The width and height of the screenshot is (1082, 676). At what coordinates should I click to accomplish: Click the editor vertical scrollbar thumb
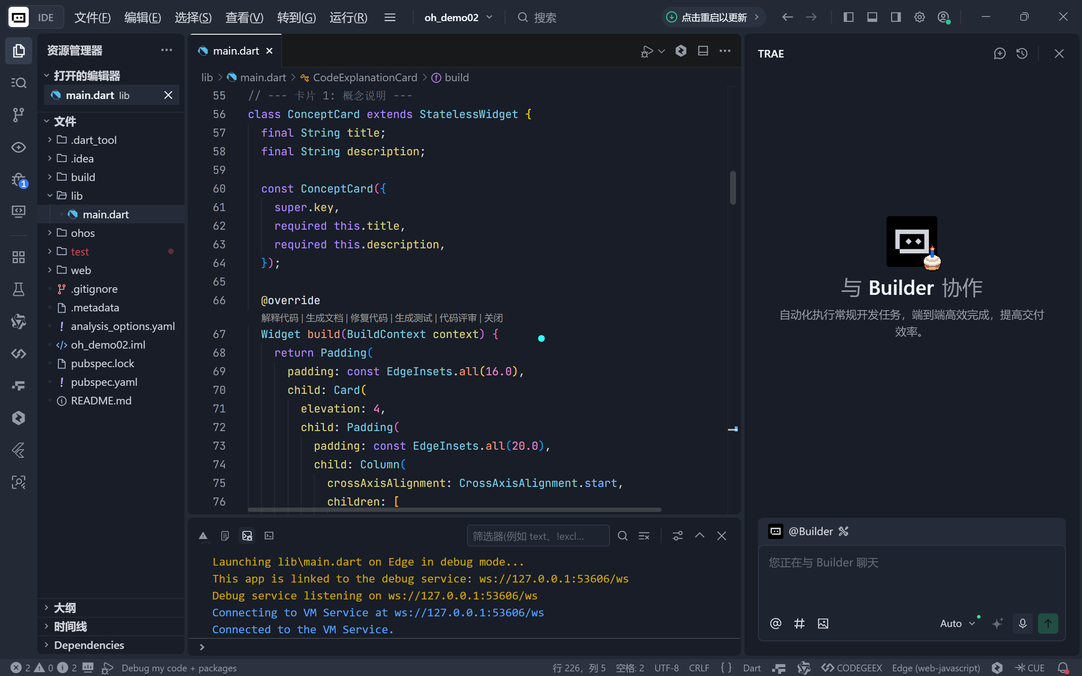coord(733,188)
